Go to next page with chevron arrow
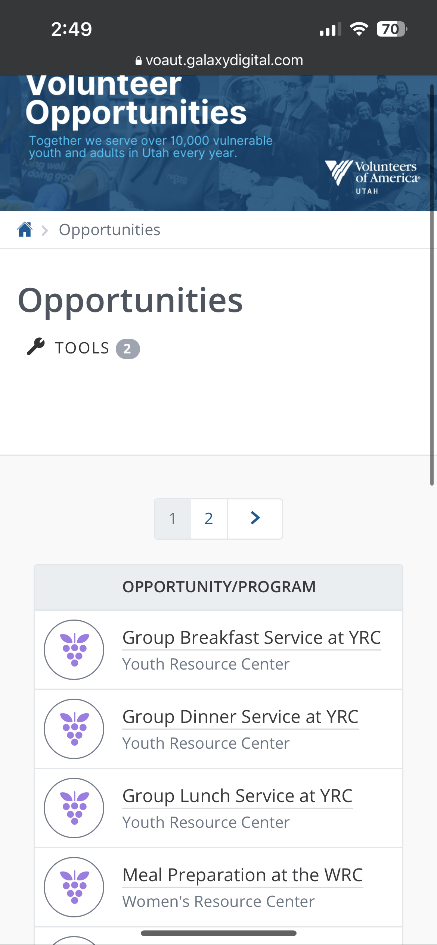The width and height of the screenshot is (437, 945). pos(255,518)
